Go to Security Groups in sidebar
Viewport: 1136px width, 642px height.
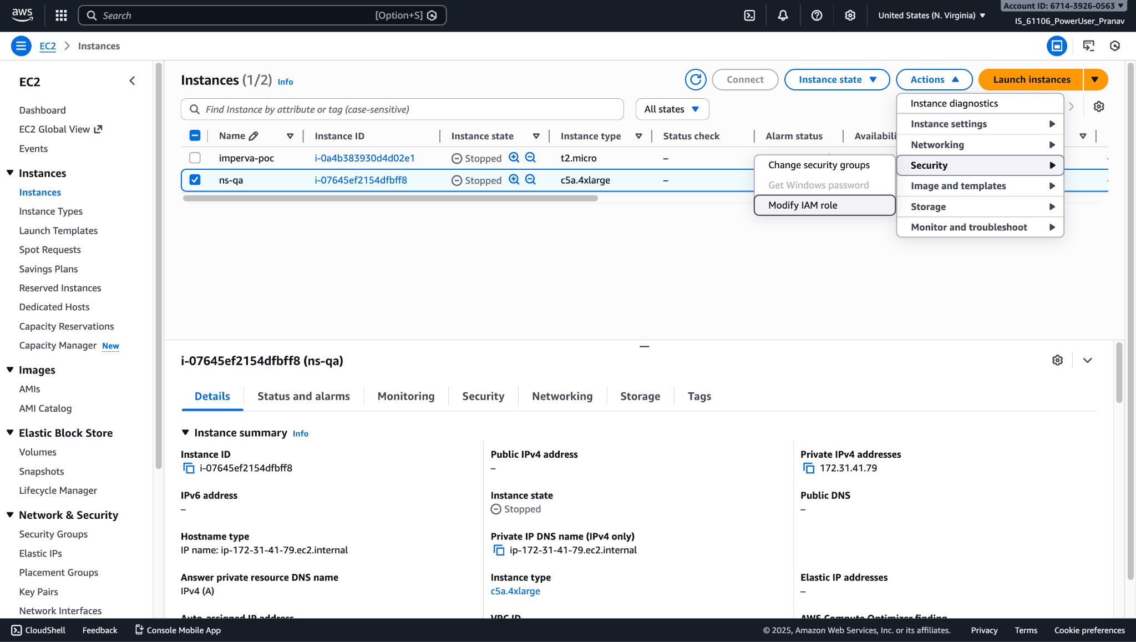pyautogui.click(x=53, y=534)
